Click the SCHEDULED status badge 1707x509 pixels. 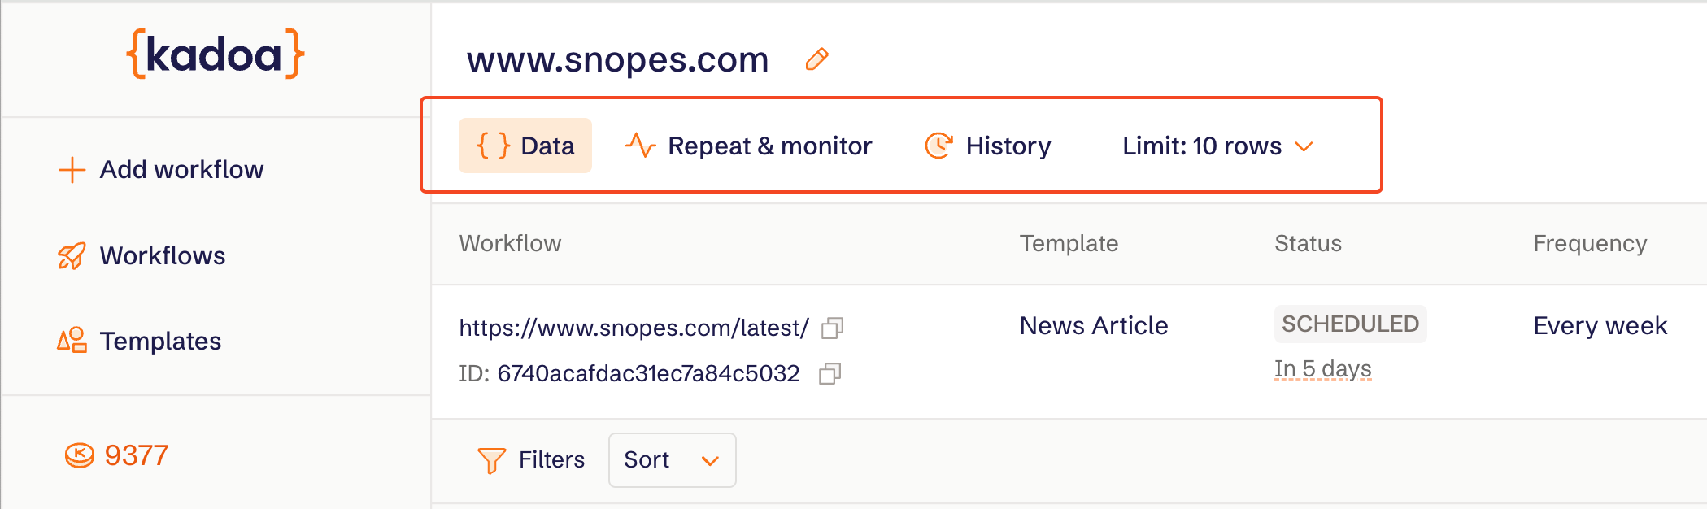1350,324
